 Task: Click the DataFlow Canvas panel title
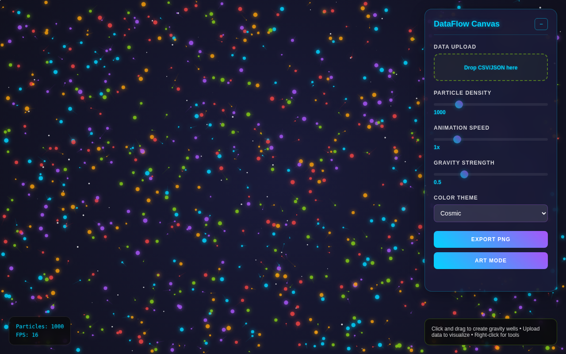click(467, 24)
